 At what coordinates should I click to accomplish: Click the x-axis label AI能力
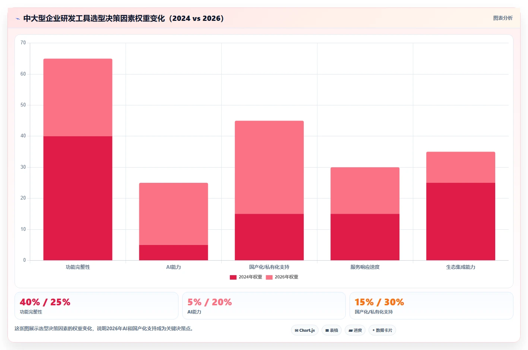pos(174,267)
